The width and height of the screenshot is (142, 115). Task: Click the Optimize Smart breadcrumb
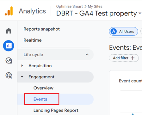(69, 6)
